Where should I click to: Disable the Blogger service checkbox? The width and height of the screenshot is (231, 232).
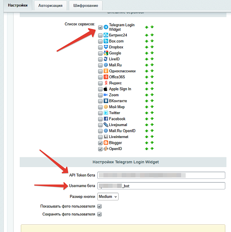click(100, 143)
